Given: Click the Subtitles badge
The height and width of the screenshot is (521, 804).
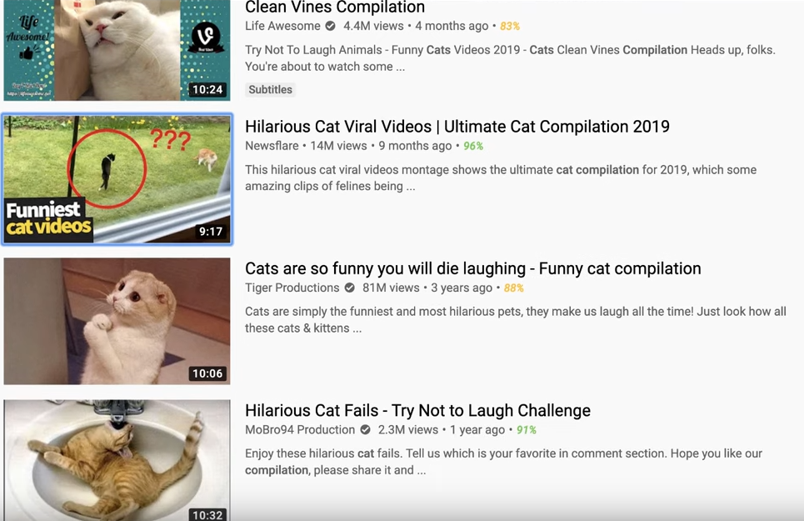Looking at the screenshot, I should pos(270,90).
